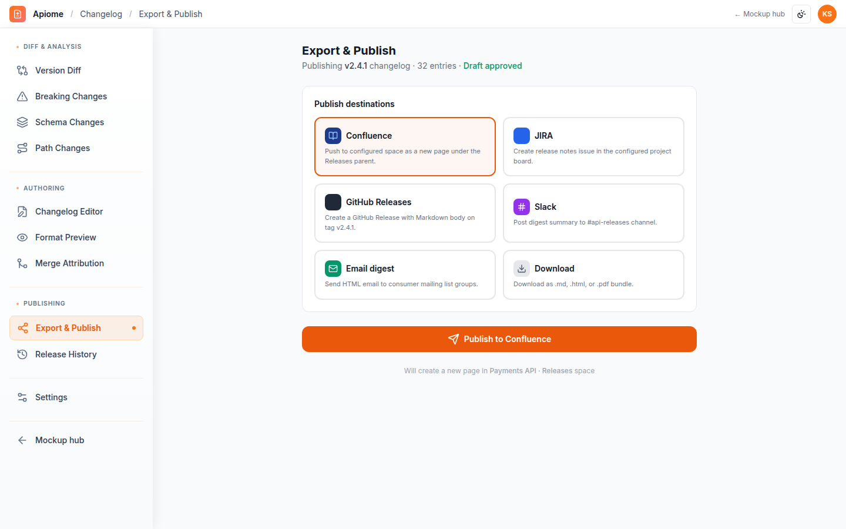This screenshot has height=529, width=846.
Task: Select Download destination card
Action: [x=593, y=274]
